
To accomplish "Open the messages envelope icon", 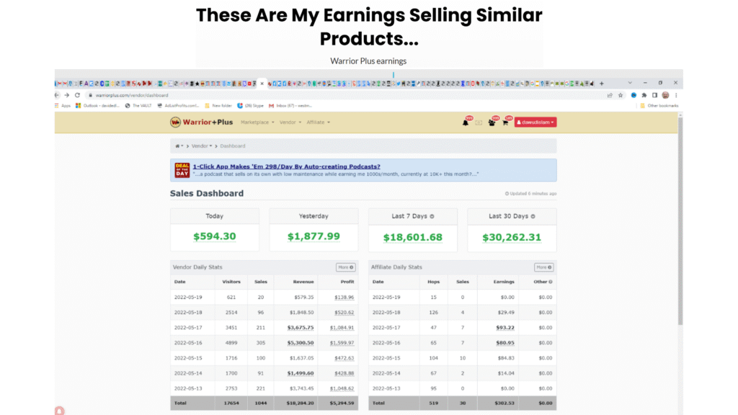I will (479, 122).
